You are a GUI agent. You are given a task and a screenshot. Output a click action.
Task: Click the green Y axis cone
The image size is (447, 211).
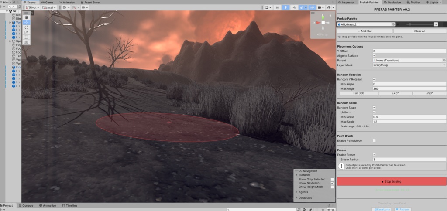(323, 17)
